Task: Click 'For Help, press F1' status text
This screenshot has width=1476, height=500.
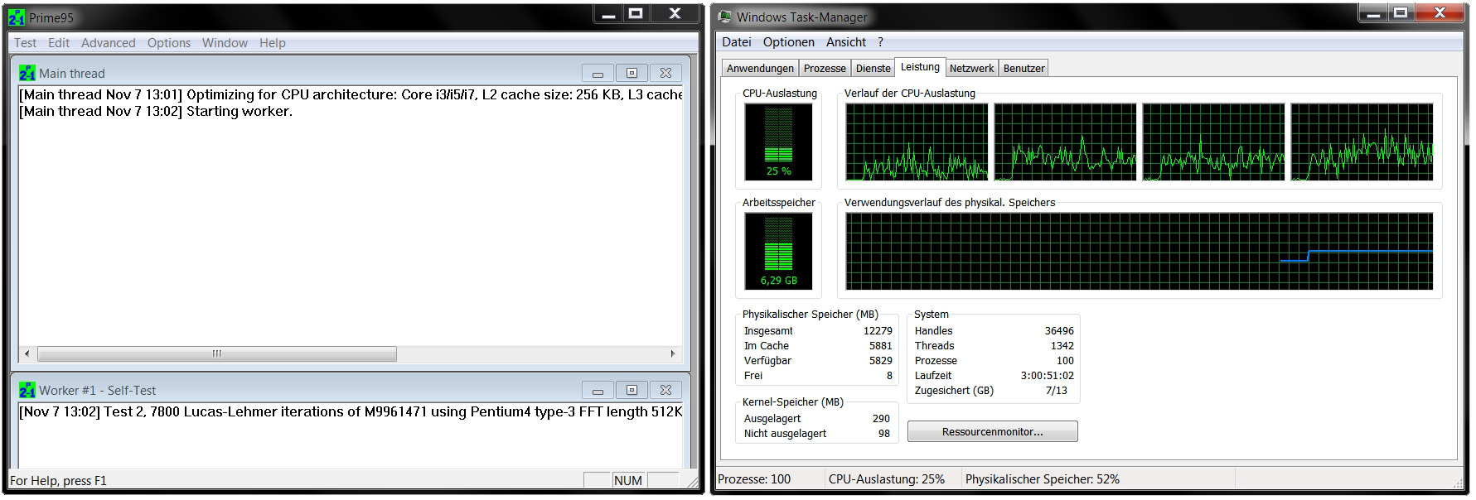Action: pos(58,480)
